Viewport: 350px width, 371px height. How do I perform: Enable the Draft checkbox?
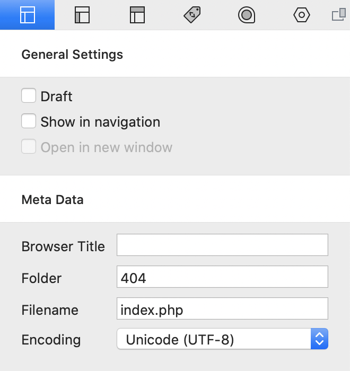click(29, 96)
